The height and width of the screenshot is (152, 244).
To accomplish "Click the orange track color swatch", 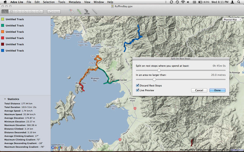I will point(2,32).
